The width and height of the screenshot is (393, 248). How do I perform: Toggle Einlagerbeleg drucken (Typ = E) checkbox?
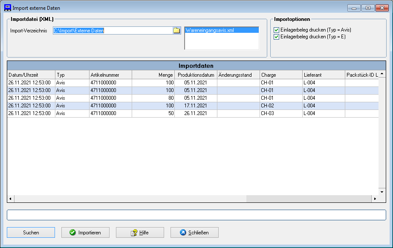click(x=276, y=37)
